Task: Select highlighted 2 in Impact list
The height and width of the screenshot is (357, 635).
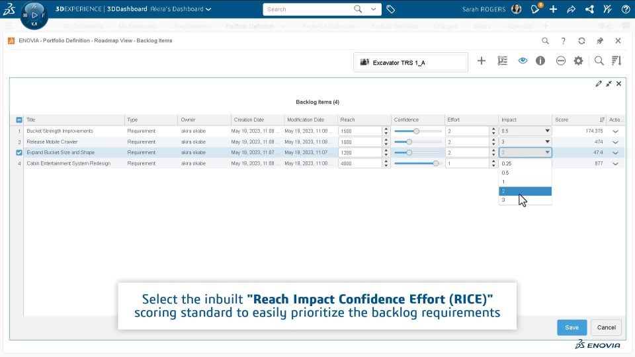Action: tap(525, 191)
